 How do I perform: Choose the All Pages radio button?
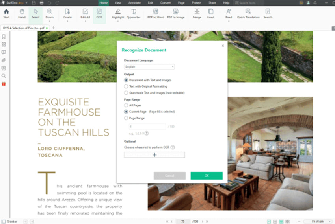tap(126, 106)
